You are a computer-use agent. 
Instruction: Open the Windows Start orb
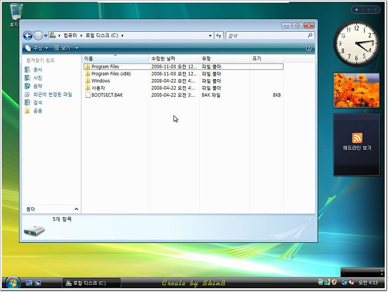click(x=12, y=283)
